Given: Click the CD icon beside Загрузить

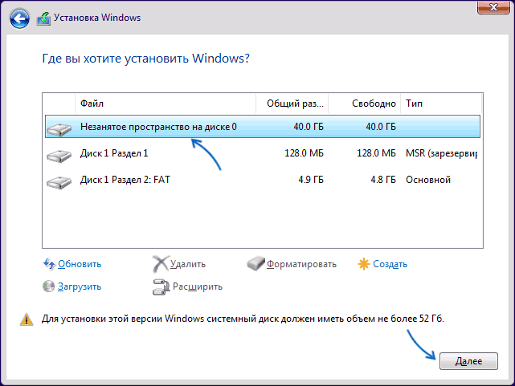Looking at the screenshot, I should 49,286.
